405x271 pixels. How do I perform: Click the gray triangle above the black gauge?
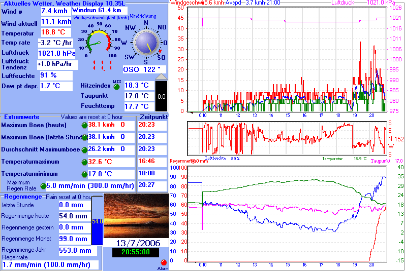pos(161,76)
